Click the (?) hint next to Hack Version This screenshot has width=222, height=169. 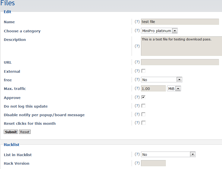[x=137, y=163]
